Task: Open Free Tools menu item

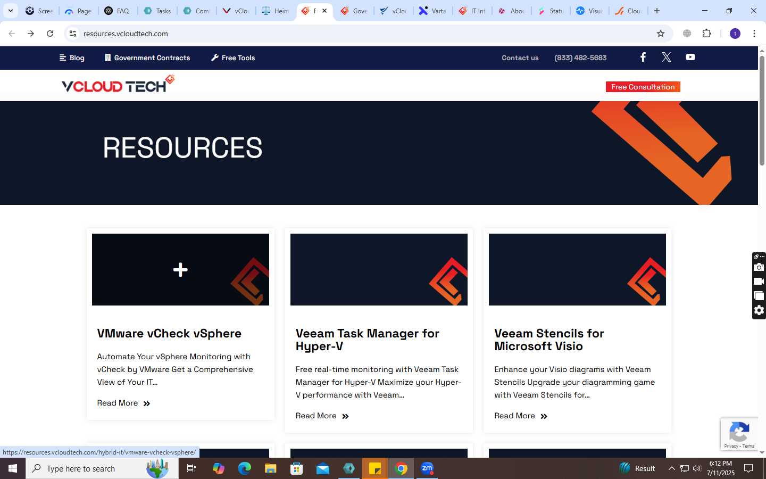Action: [233, 57]
